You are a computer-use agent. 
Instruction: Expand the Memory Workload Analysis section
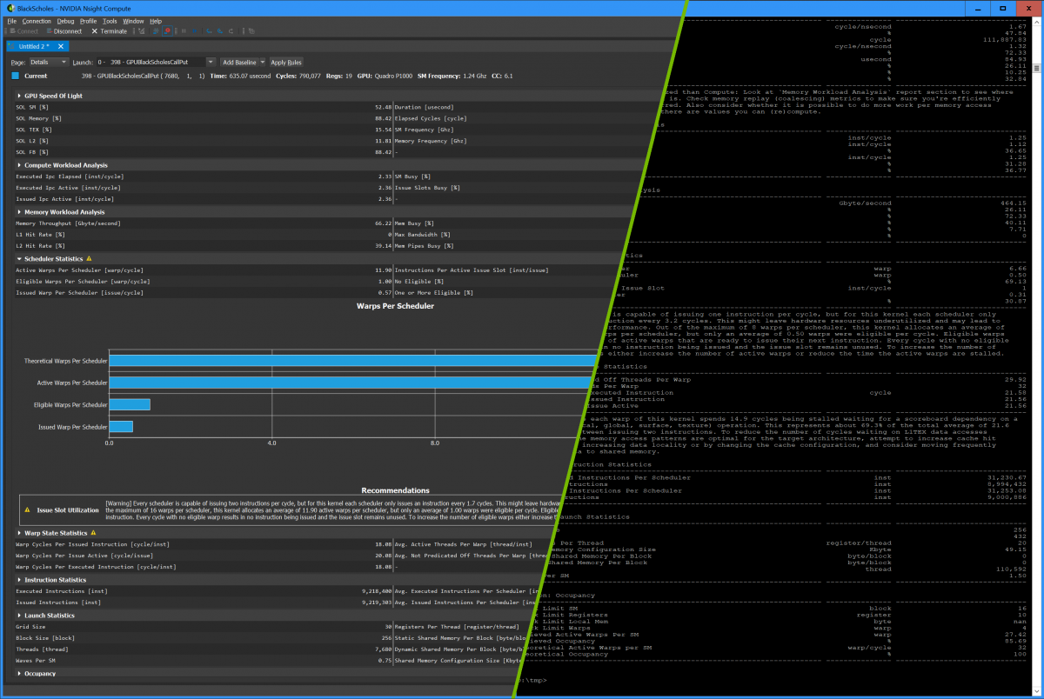(18, 212)
